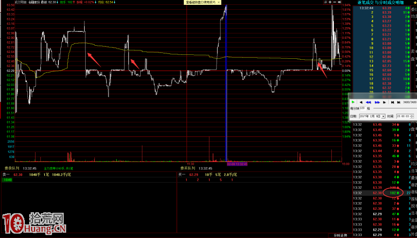Click the 主力卖单1040手 status text
Screen dimensions: 417x238
pyautogui.click(x=58, y=169)
